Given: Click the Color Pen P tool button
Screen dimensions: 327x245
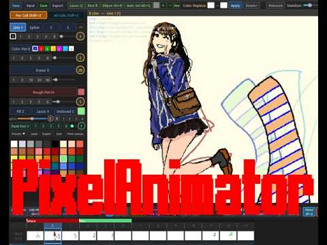Looking at the screenshot, I should click(x=21, y=49).
